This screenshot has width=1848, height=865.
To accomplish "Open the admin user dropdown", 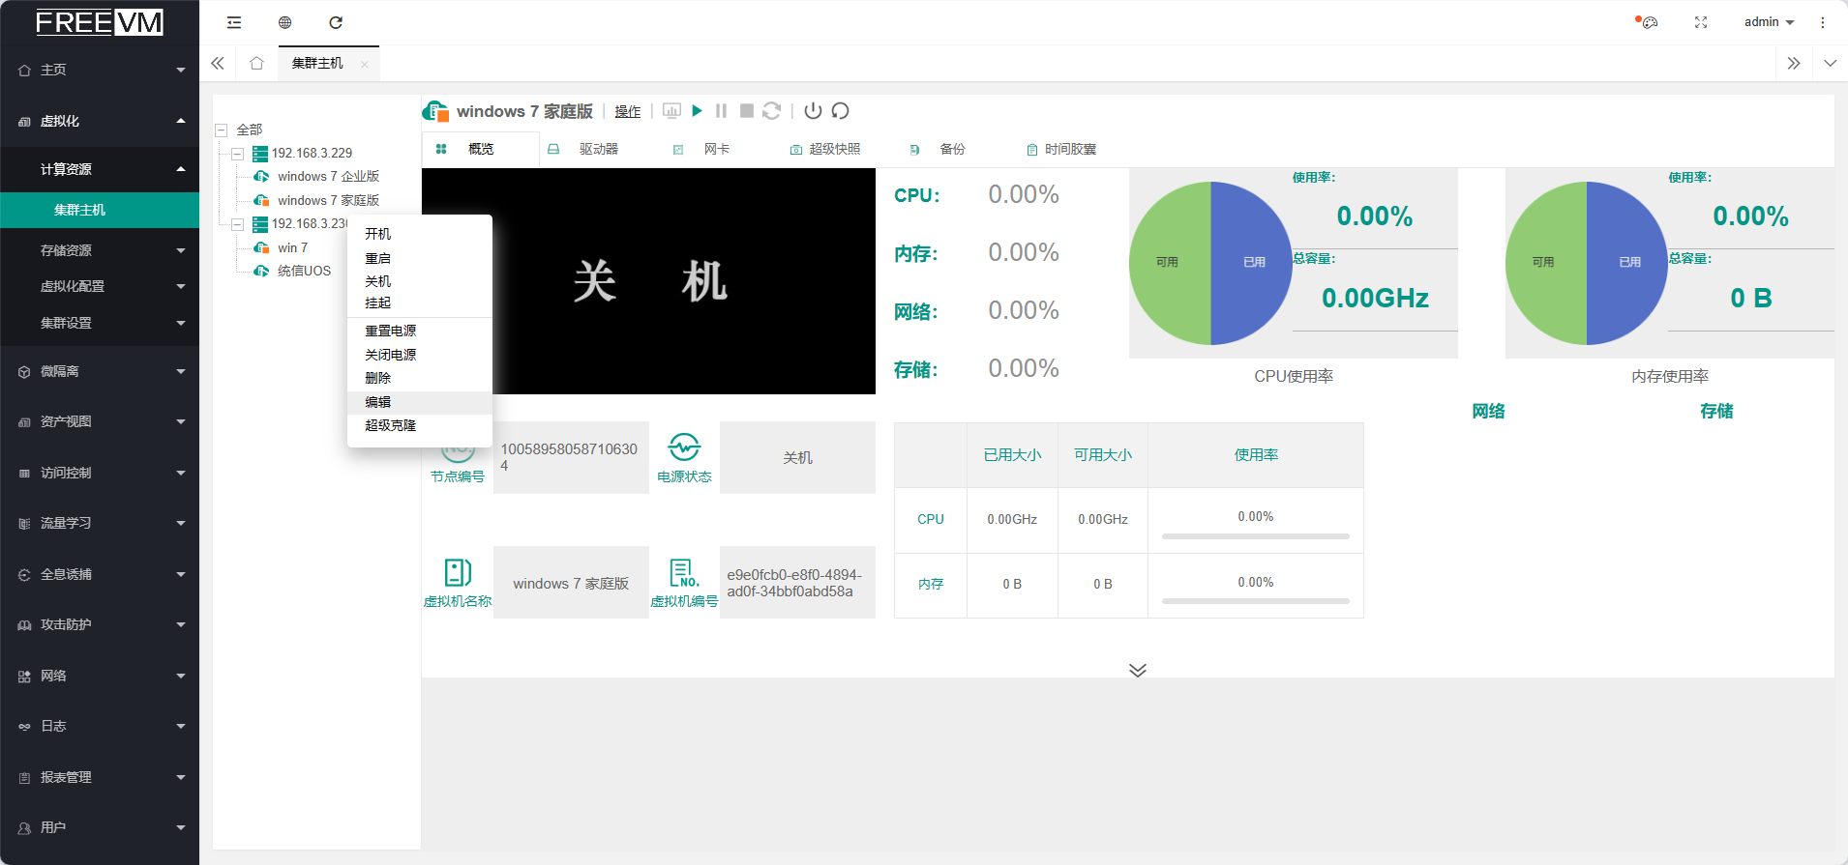I will (1769, 21).
